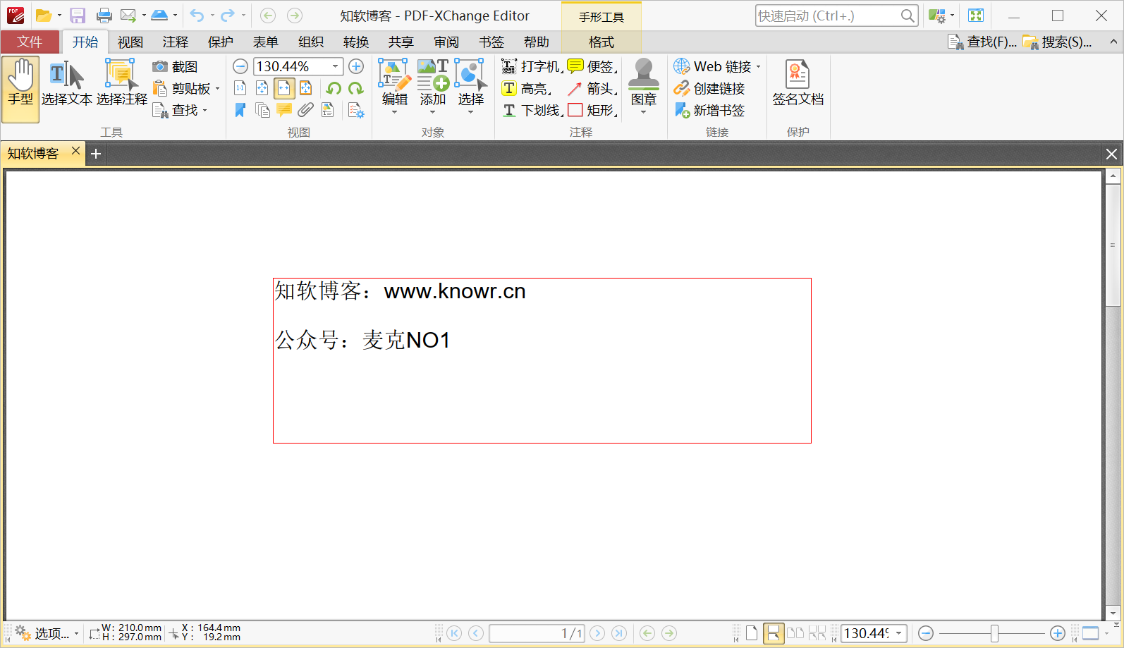The image size is (1124, 648).
Task: Open the ribbon zoom percentage dropdown
Action: click(336, 66)
